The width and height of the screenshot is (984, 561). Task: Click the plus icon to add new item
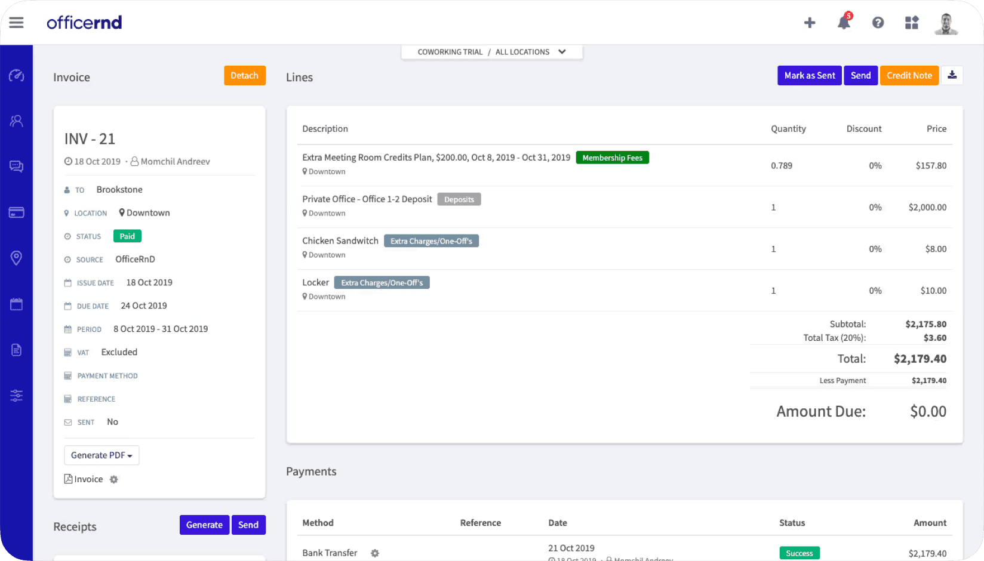pos(810,22)
